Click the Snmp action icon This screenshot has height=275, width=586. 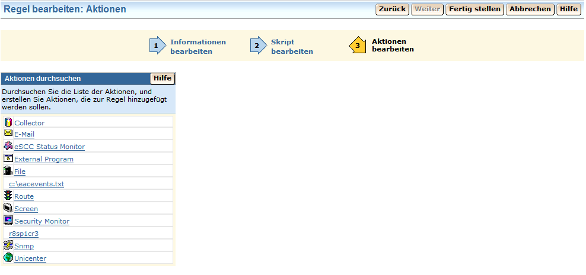tap(8, 245)
